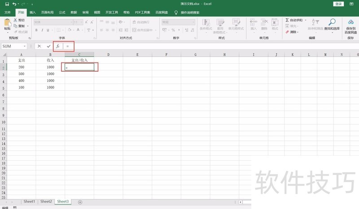Image resolution: width=359 pixels, height=209 pixels.
Task: Click the Percent Style % icon
Action: click(173, 30)
